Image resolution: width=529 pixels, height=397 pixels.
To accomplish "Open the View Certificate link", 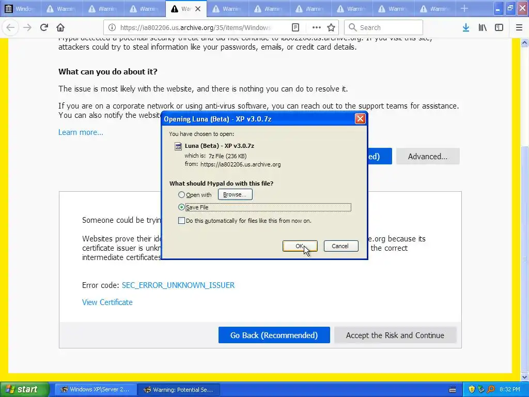I will (x=107, y=302).
